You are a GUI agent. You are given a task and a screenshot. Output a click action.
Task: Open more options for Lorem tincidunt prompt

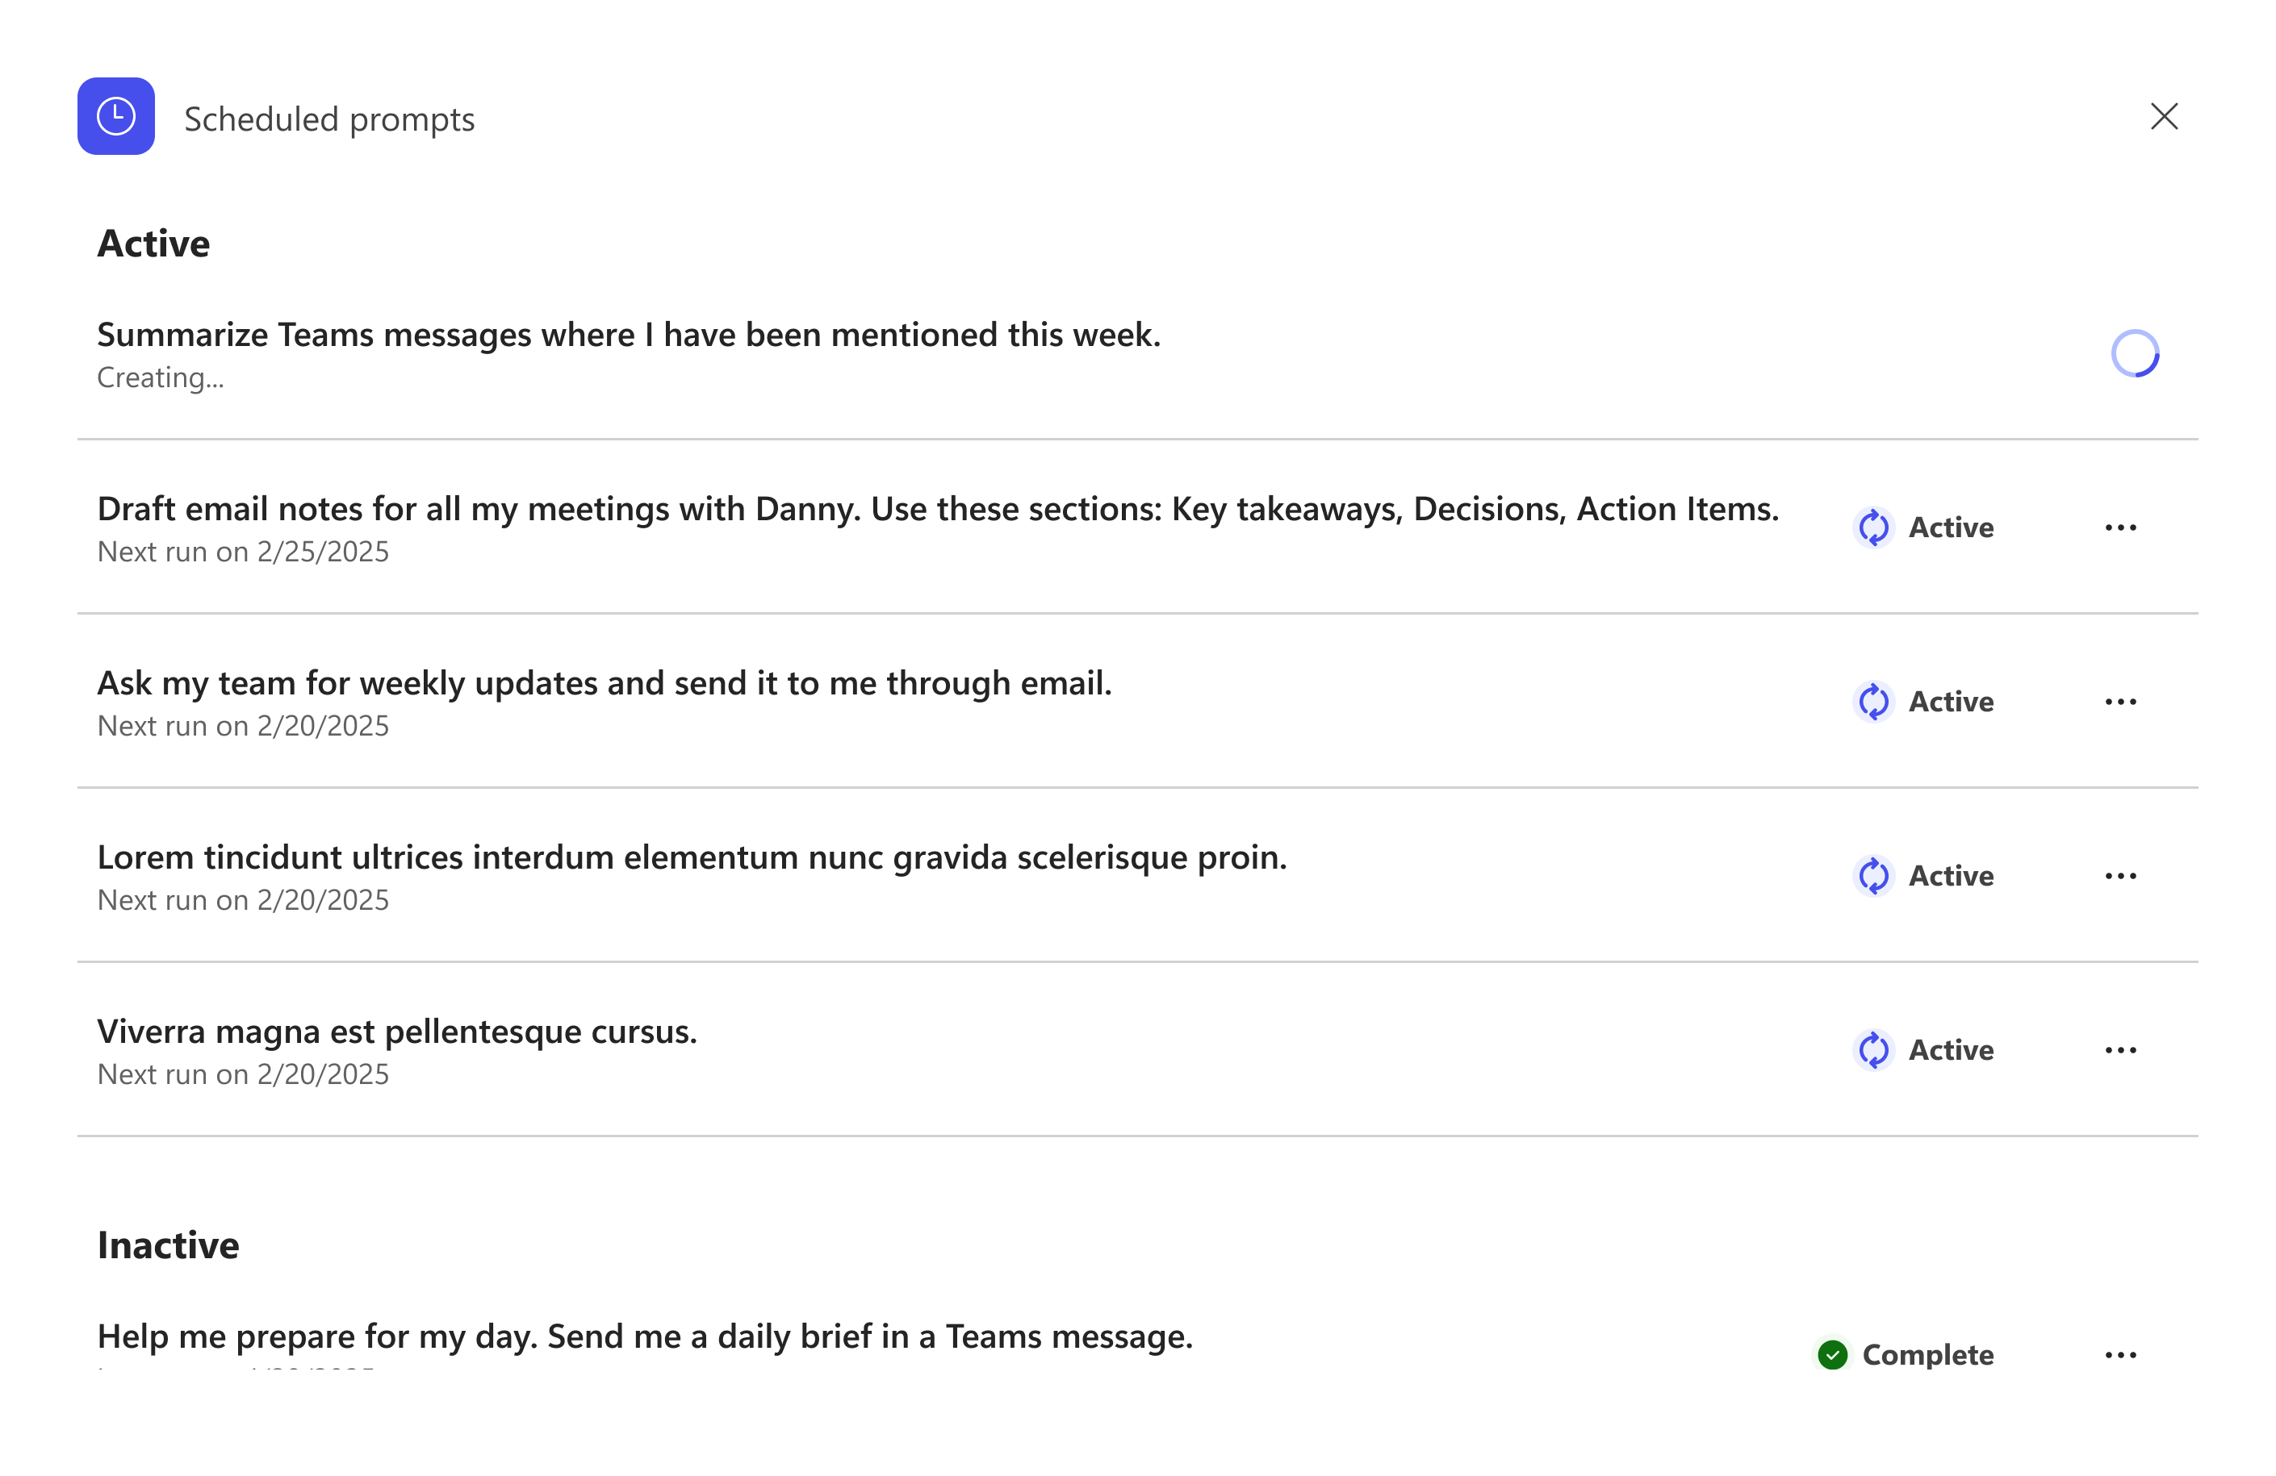click(2120, 876)
